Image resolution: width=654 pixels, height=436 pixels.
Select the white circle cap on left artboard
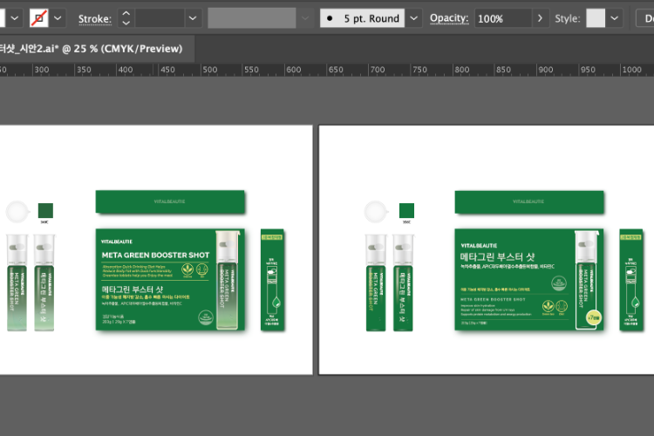click(x=17, y=212)
